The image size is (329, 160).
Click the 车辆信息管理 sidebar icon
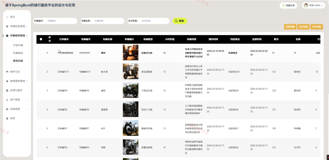pyautogui.click(x=7, y=26)
